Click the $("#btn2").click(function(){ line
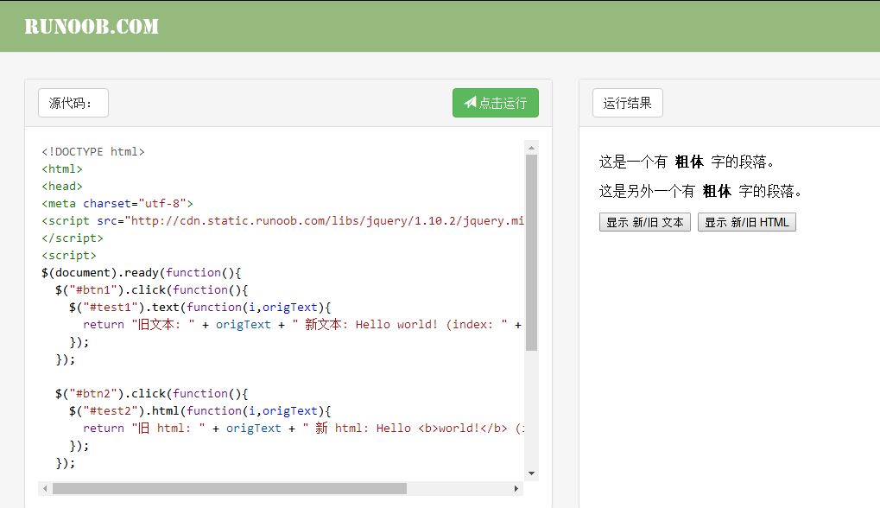This screenshot has width=880, height=508. [151, 393]
